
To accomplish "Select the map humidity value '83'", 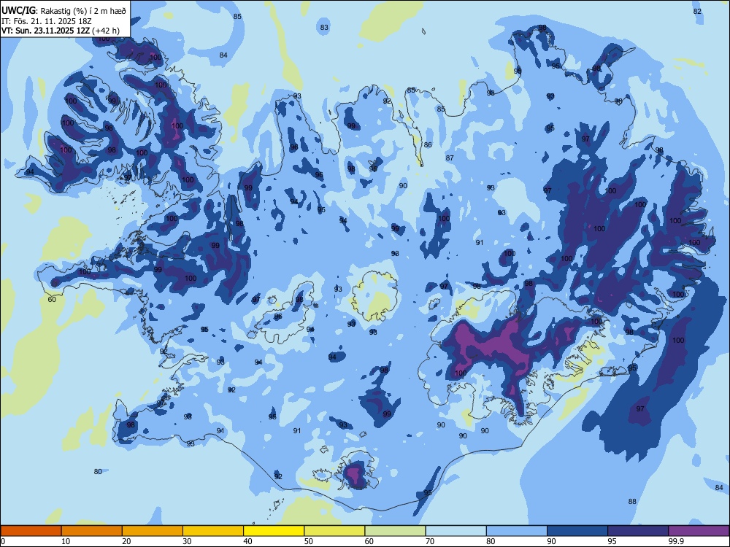I will 324,28.
